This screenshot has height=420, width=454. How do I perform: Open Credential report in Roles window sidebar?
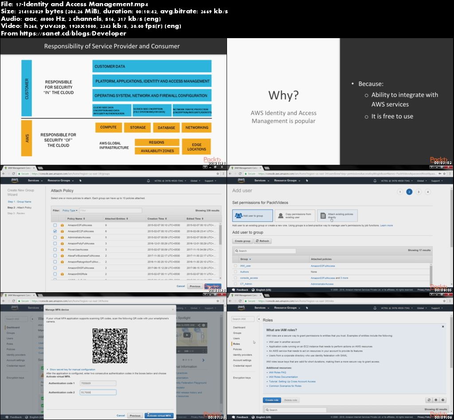243,366
